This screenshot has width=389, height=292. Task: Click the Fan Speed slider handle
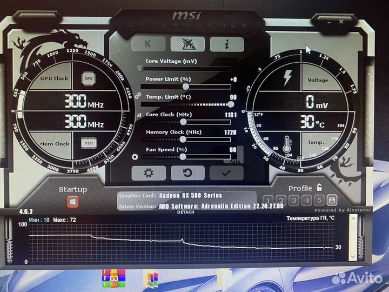[183, 156]
